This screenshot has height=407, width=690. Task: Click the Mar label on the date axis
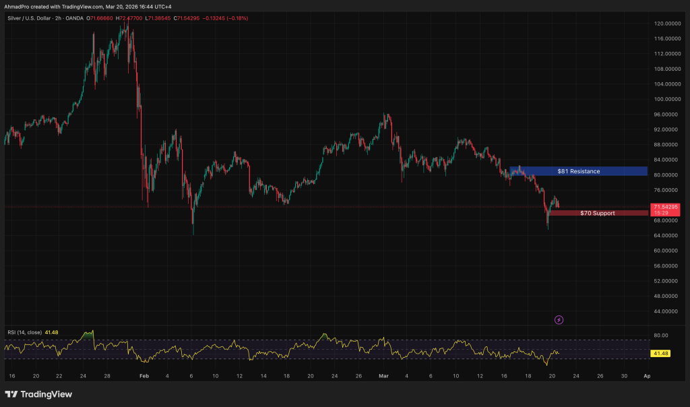click(x=383, y=375)
